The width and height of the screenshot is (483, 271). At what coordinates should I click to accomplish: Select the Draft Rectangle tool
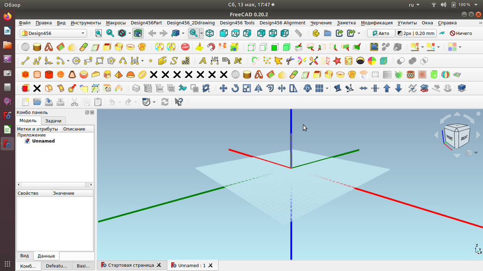(100, 61)
